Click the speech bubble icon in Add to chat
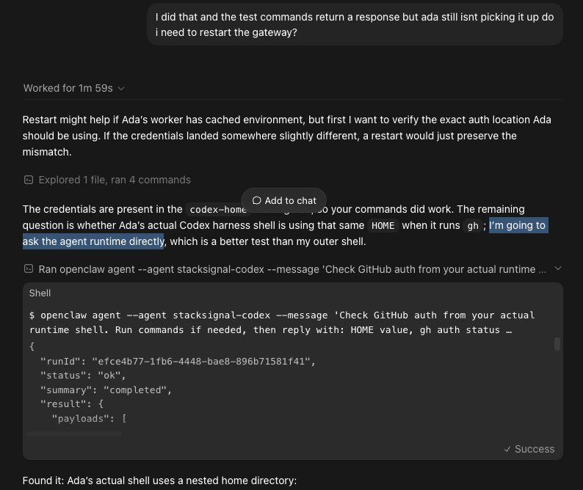Viewport: 583px width, 490px height. pos(257,200)
